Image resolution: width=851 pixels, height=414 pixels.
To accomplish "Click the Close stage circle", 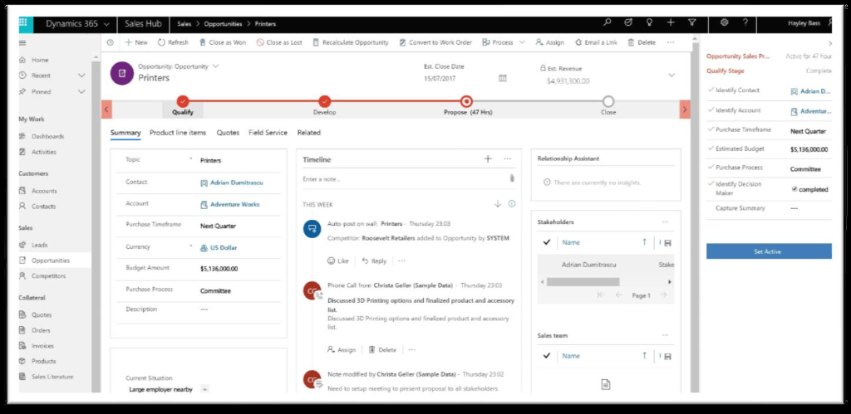I will pos(608,100).
